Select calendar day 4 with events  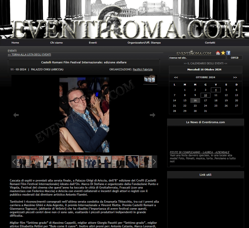216,90
